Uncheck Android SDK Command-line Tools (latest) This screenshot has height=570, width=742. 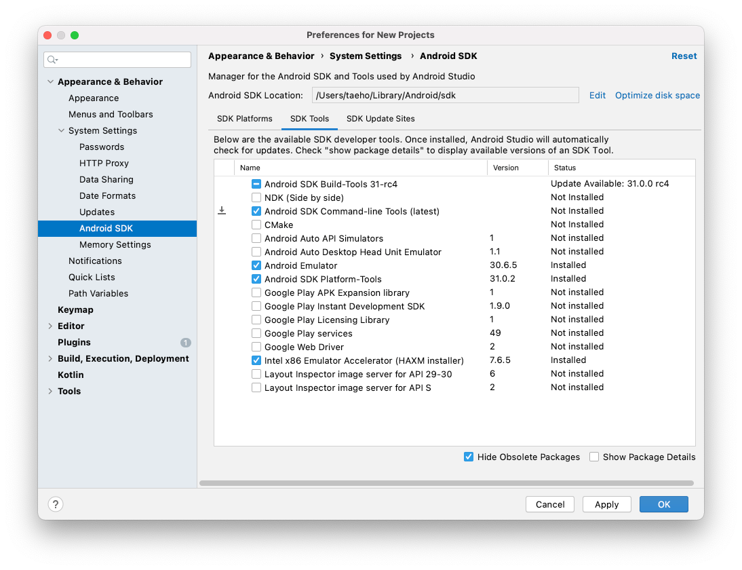(256, 211)
